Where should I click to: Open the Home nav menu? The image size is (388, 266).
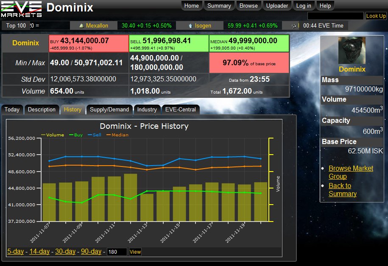pos(192,6)
